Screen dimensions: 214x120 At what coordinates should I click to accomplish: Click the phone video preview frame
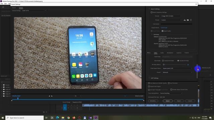tap(78, 53)
